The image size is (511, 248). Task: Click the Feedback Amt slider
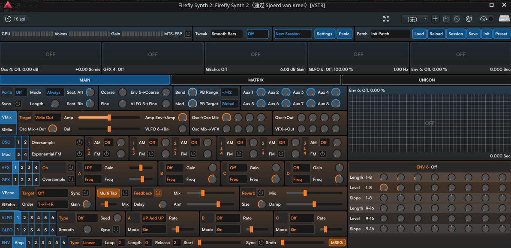(210, 204)
